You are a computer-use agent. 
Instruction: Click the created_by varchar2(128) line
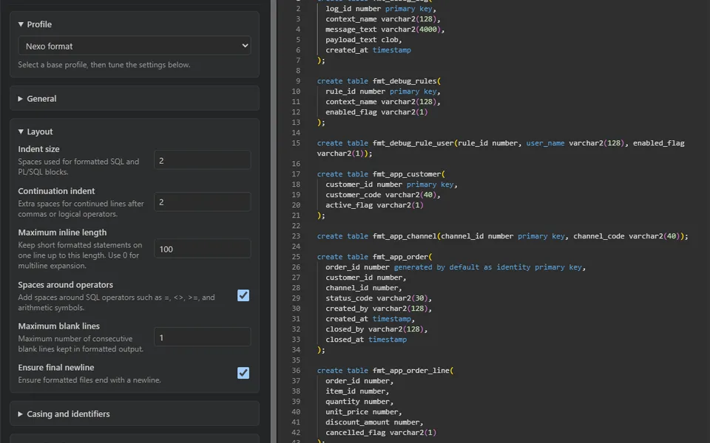click(x=379, y=309)
